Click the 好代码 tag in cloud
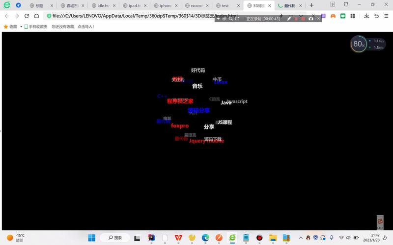The image size is (393, 245). pos(198,70)
